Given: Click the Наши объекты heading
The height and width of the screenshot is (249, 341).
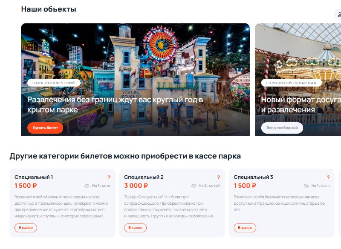Looking at the screenshot, I should [49, 9].
